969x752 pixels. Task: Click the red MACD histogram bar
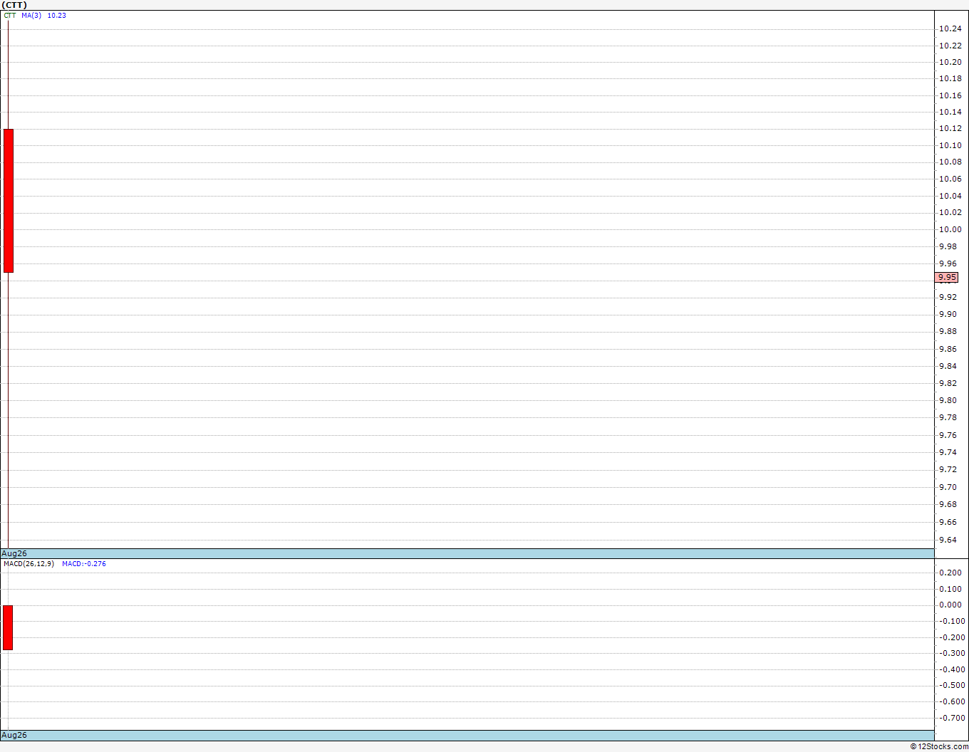(x=8, y=627)
